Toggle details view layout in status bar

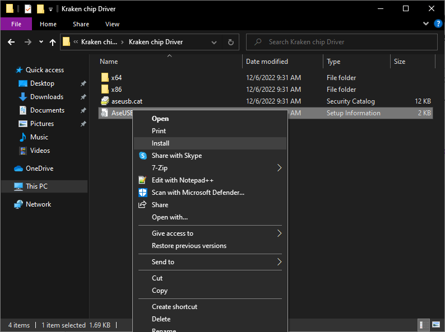click(x=424, y=325)
